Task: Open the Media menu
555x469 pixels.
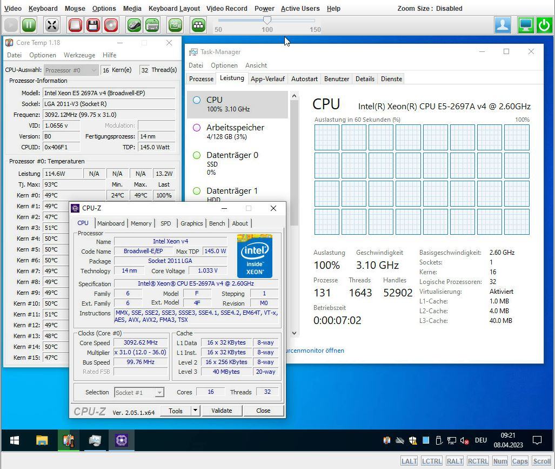Action: pos(132,9)
